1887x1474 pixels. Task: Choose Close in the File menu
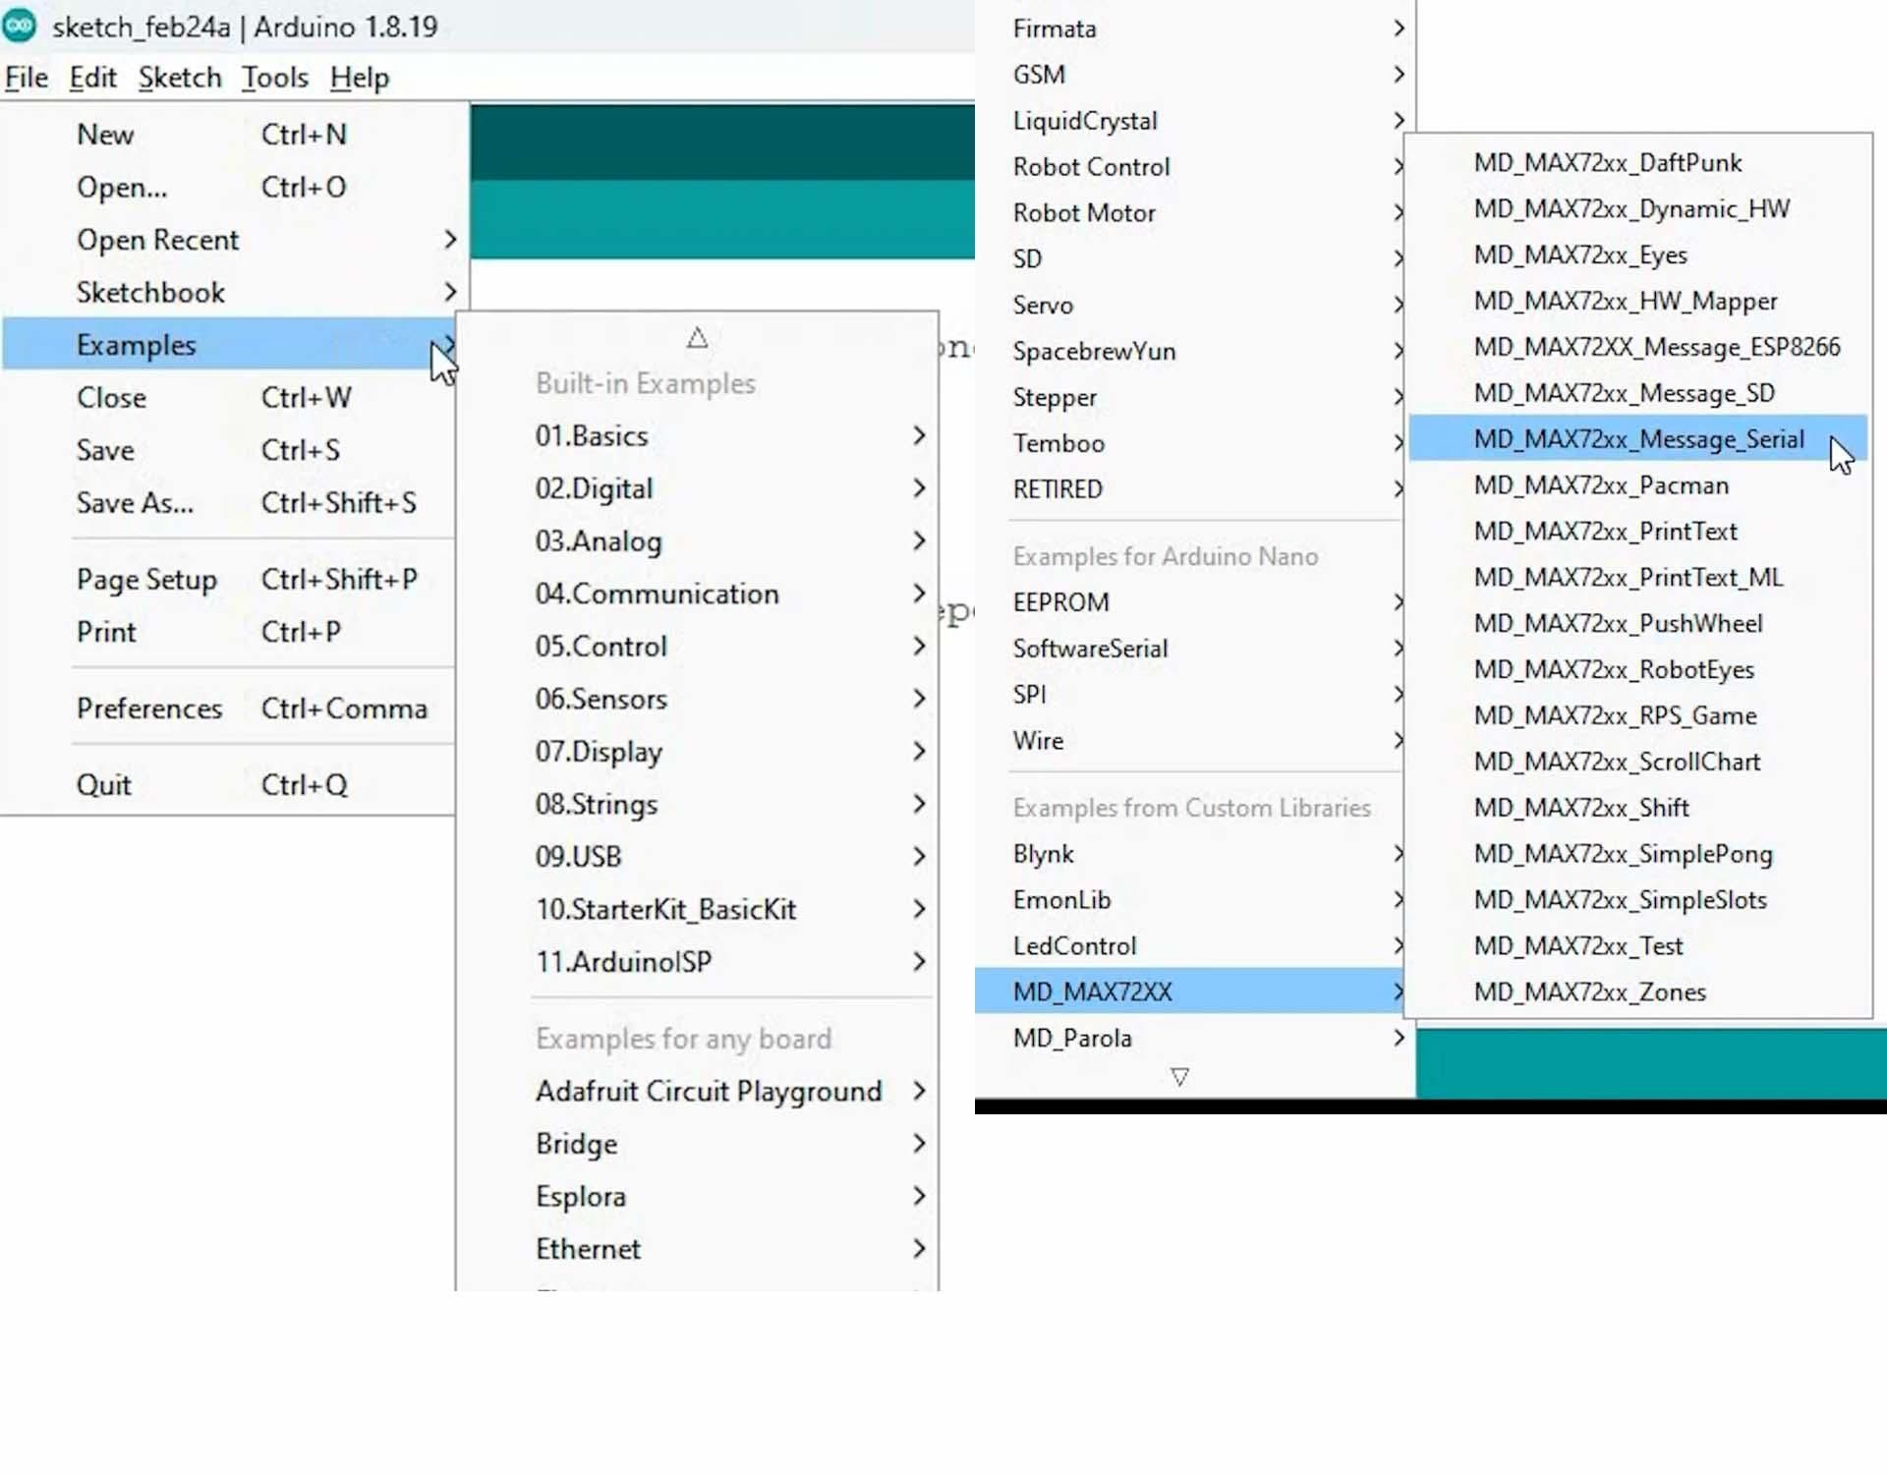coord(230,397)
